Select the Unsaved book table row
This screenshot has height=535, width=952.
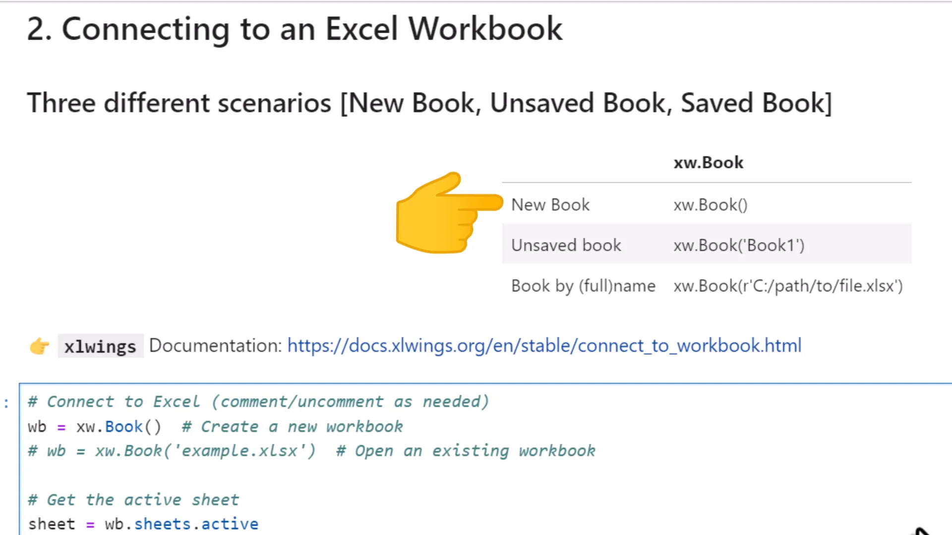click(x=566, y=245)
